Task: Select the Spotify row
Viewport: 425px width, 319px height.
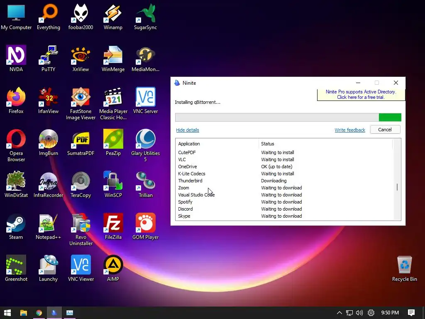Action: point(284,202)
